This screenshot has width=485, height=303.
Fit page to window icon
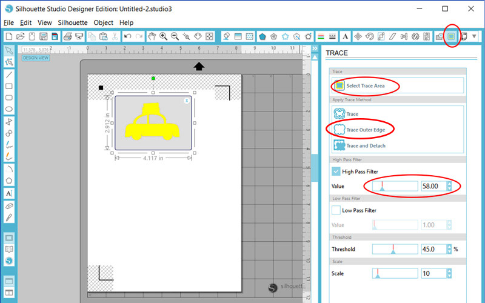pyautogui.click(x=209, y=36)
